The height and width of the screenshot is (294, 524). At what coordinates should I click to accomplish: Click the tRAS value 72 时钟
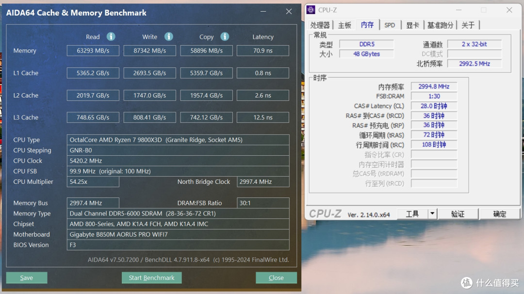point(434,135)
